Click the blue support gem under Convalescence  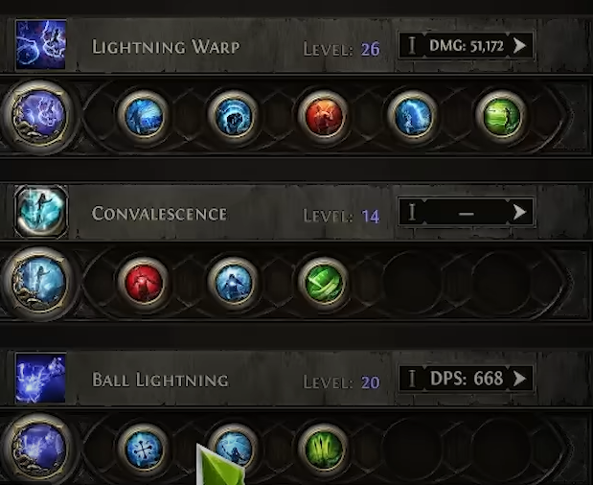pyautogui.click(x=234, y=283)
